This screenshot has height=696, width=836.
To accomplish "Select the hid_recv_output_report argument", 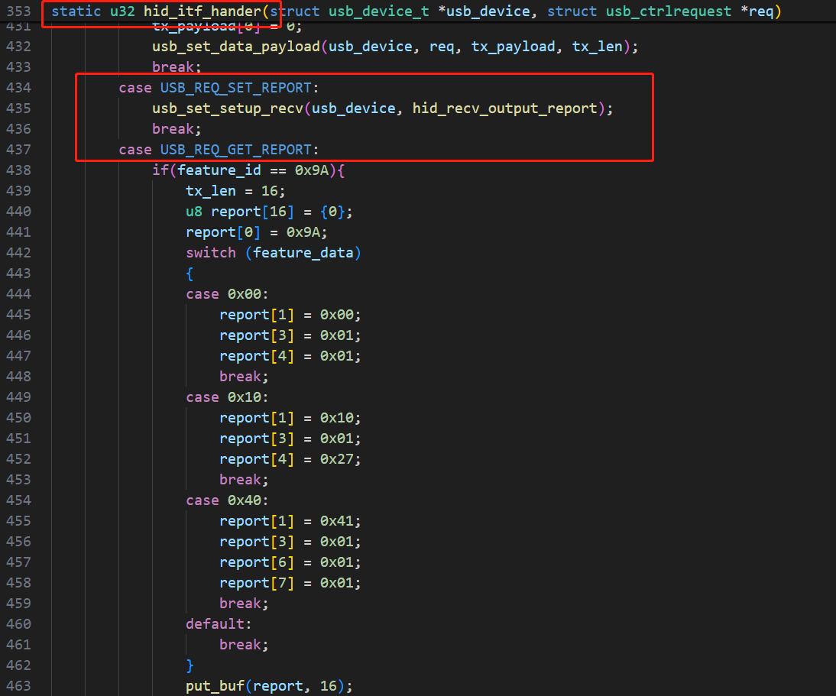I will coord(505,108).
